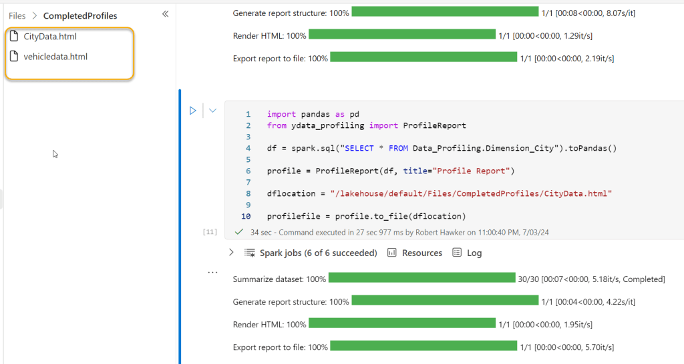
Task: Select vehicledata.html in the file list
Action: tap(55, 57)
